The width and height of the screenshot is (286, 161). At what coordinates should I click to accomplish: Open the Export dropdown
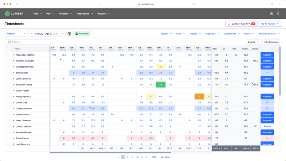[253, 42]
